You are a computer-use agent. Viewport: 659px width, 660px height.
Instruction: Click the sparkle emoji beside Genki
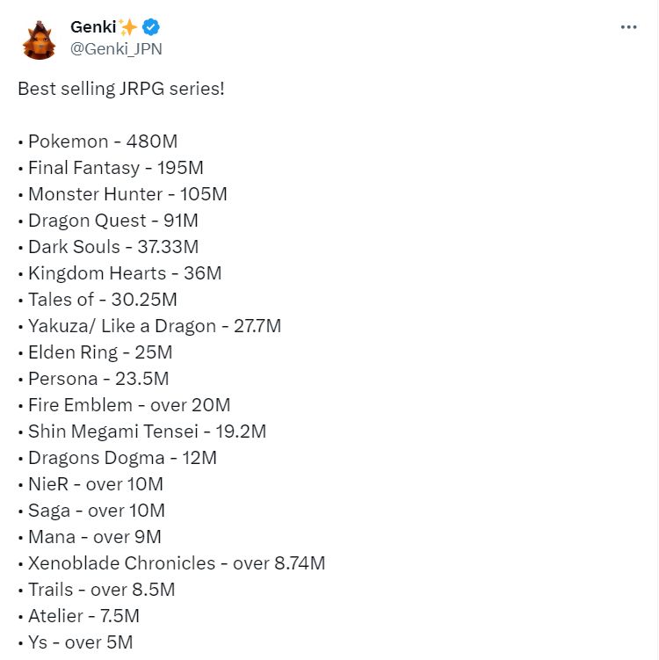pos(128,27)
